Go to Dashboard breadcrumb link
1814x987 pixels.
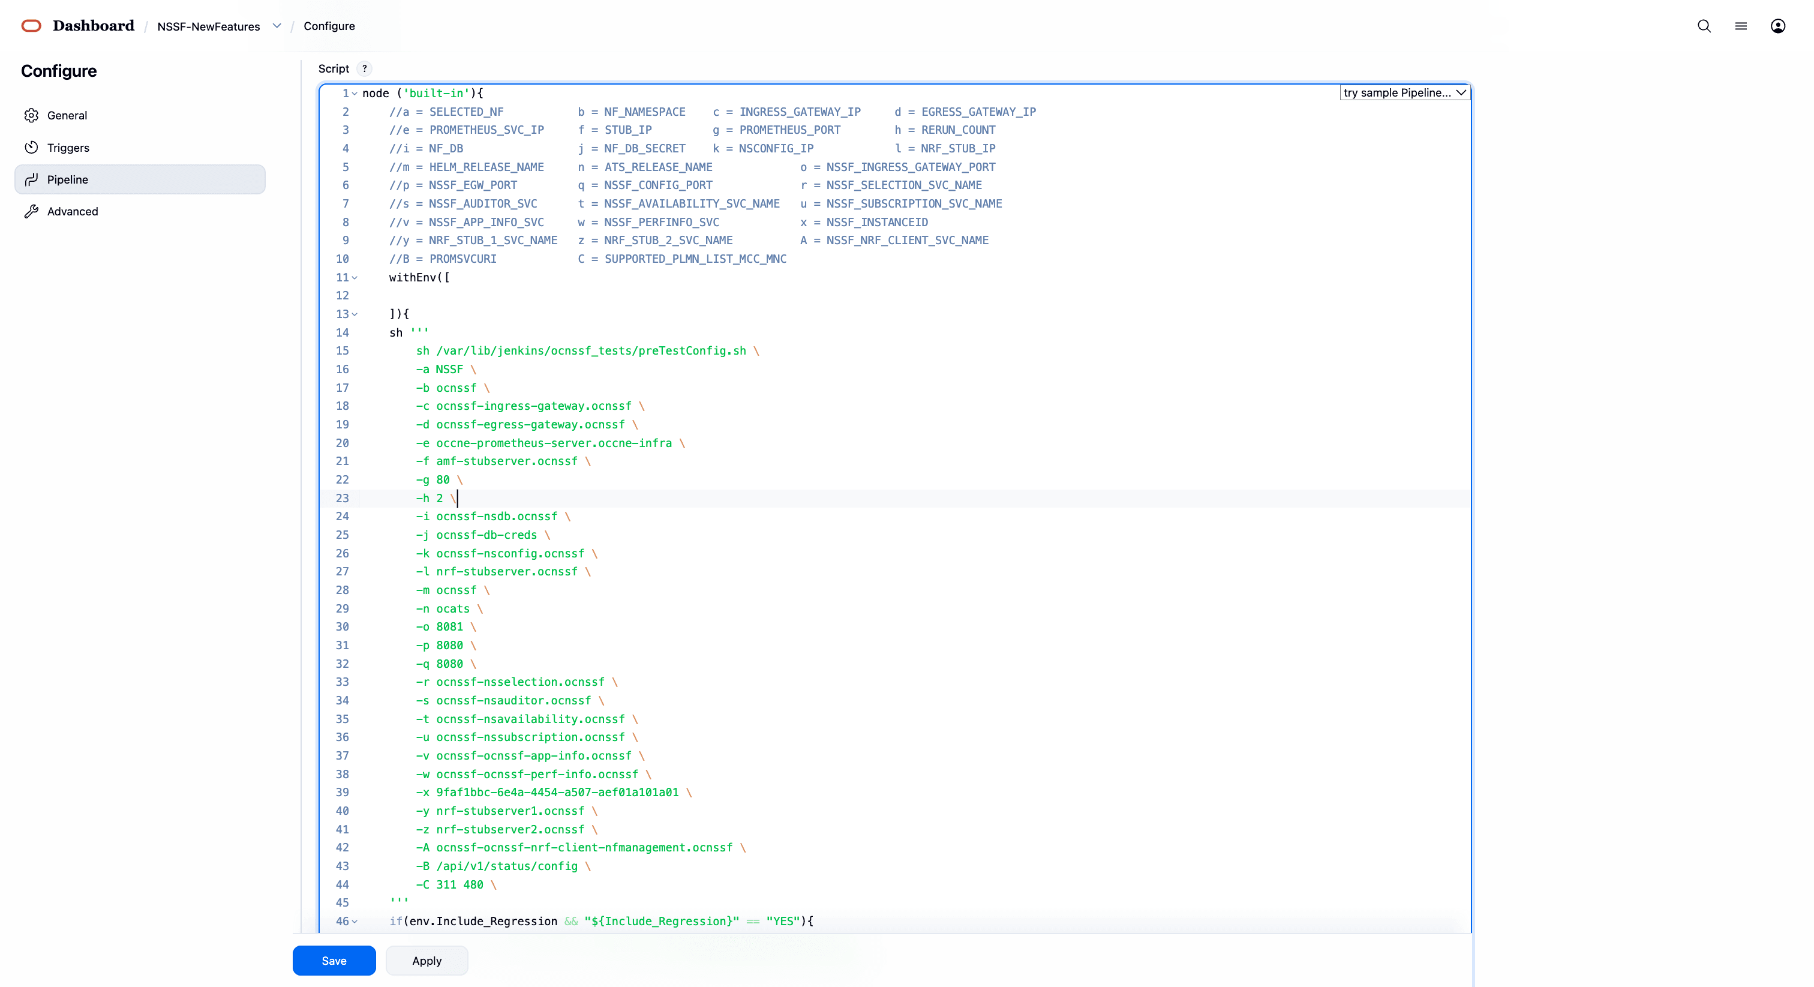(94, 26)
